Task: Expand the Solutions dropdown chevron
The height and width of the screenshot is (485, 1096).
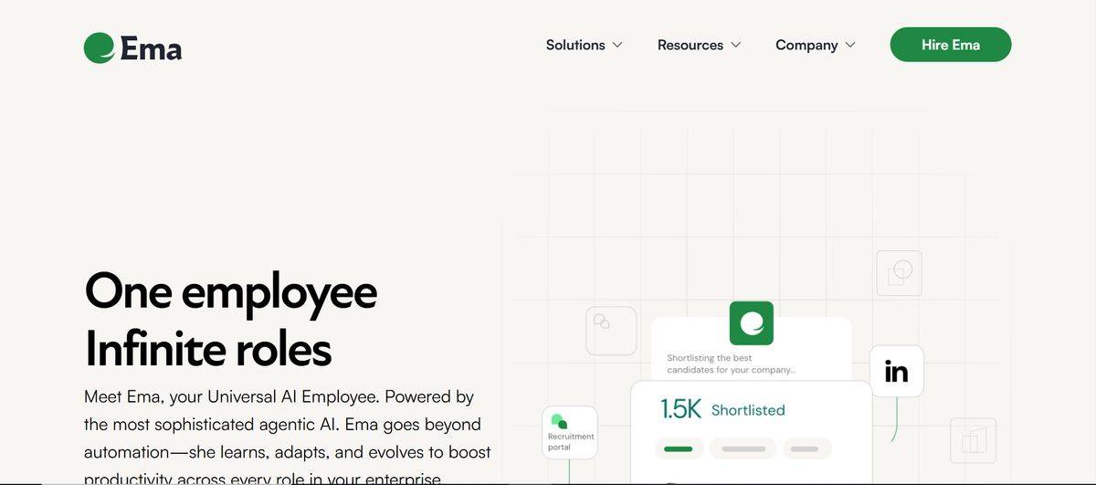Action: point(617,45)
